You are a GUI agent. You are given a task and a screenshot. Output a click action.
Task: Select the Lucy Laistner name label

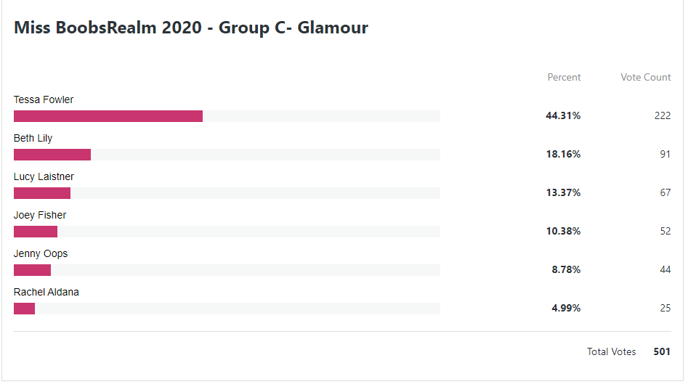pyautogui.click(x=44, y=176)
